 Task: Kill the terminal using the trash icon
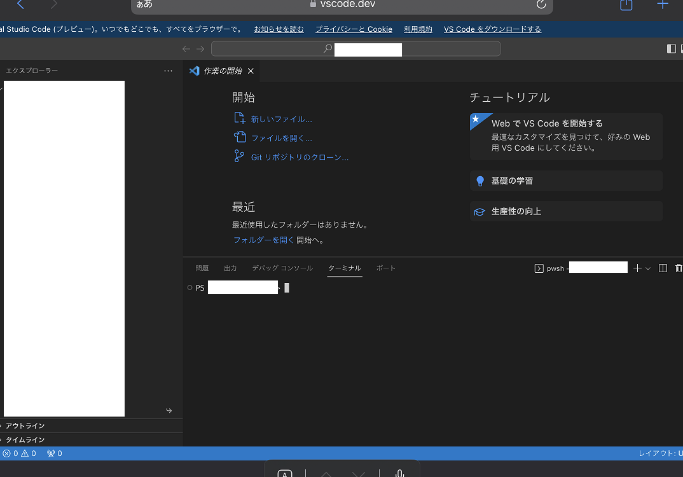(x=679, y=268)
